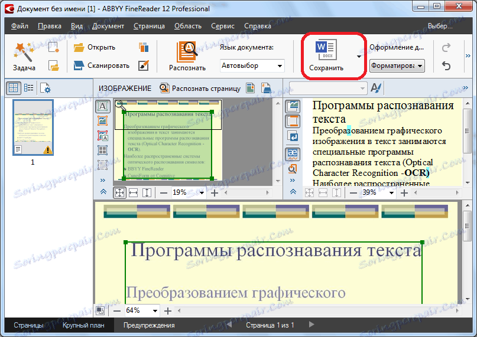Image resolution: width=477 pixels, height=337 pixels.
Task: Open the Предупреждения tab
Action: tap(149, 325)
